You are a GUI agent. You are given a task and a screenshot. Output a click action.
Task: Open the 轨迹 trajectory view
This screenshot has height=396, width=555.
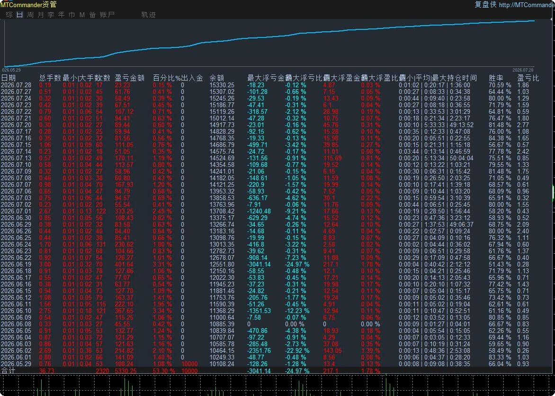point(148,15)
